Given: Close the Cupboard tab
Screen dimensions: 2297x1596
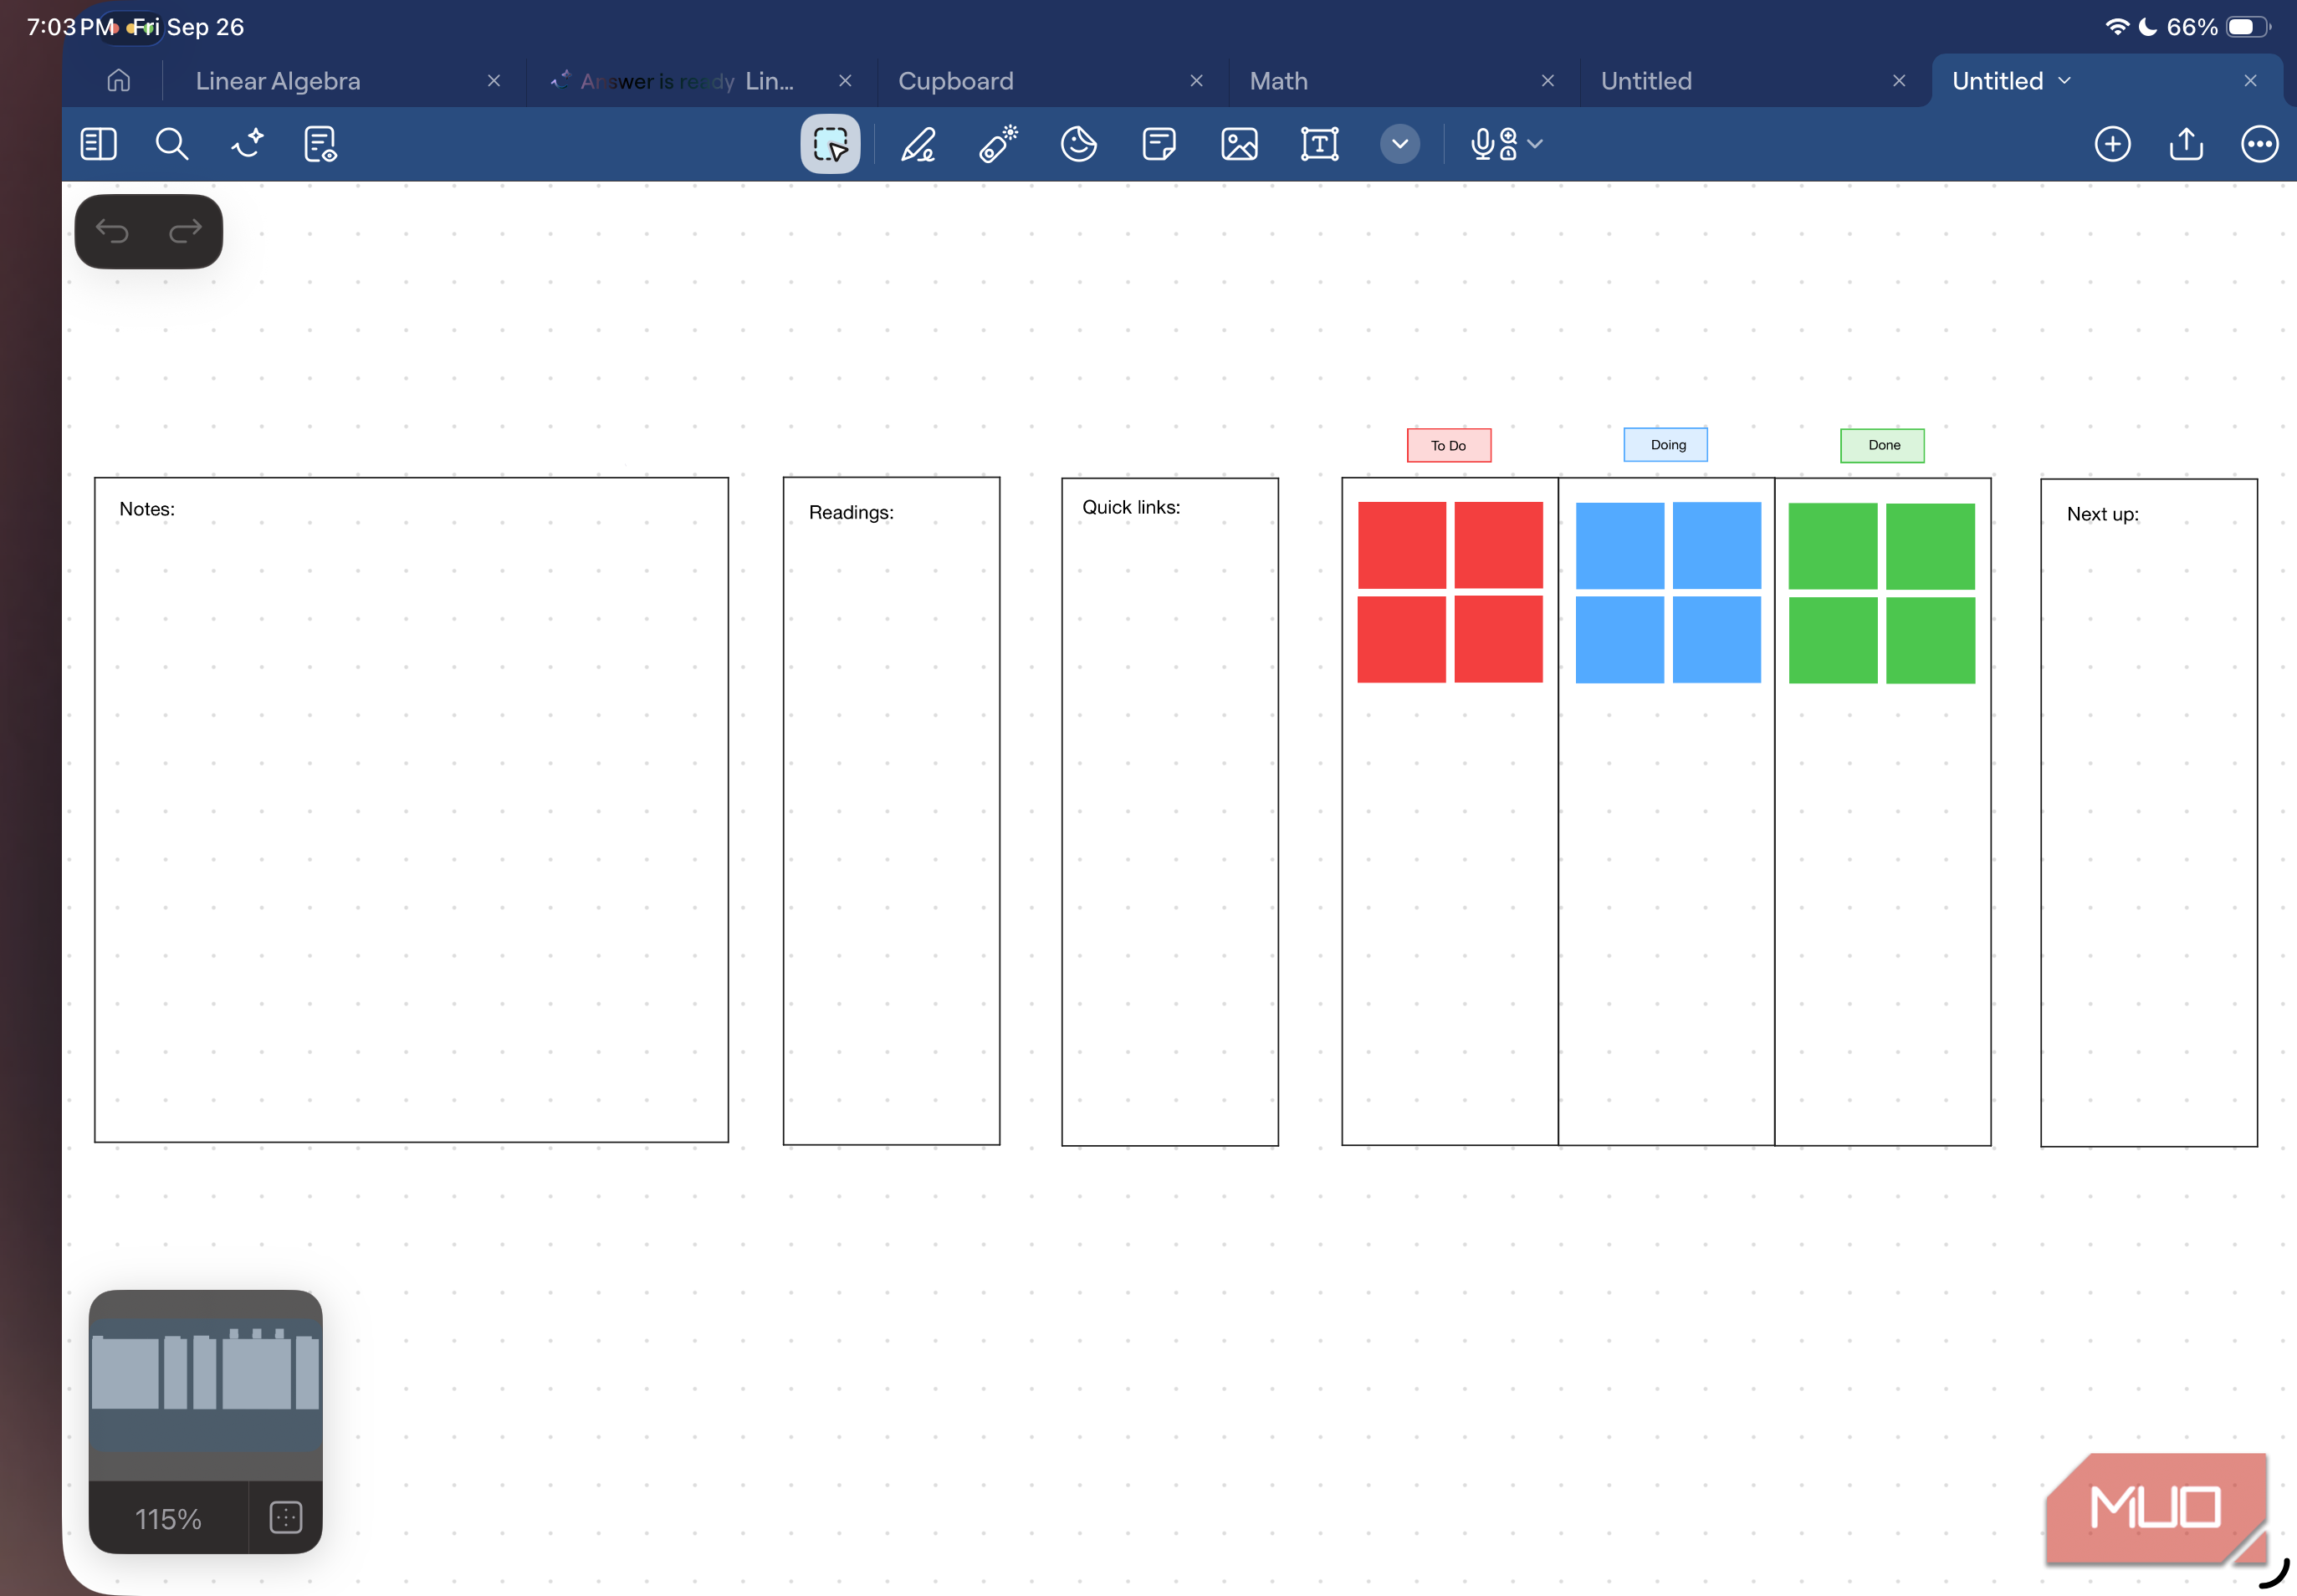Looking at the screenshot, I should click(1196, 81).
